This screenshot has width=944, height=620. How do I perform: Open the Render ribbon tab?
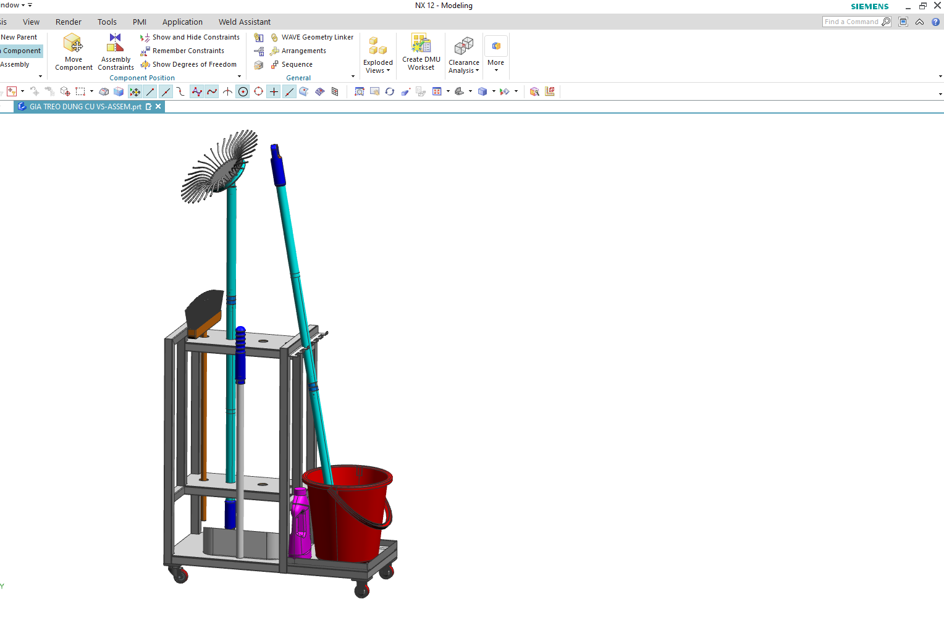(x=68, y=22)
